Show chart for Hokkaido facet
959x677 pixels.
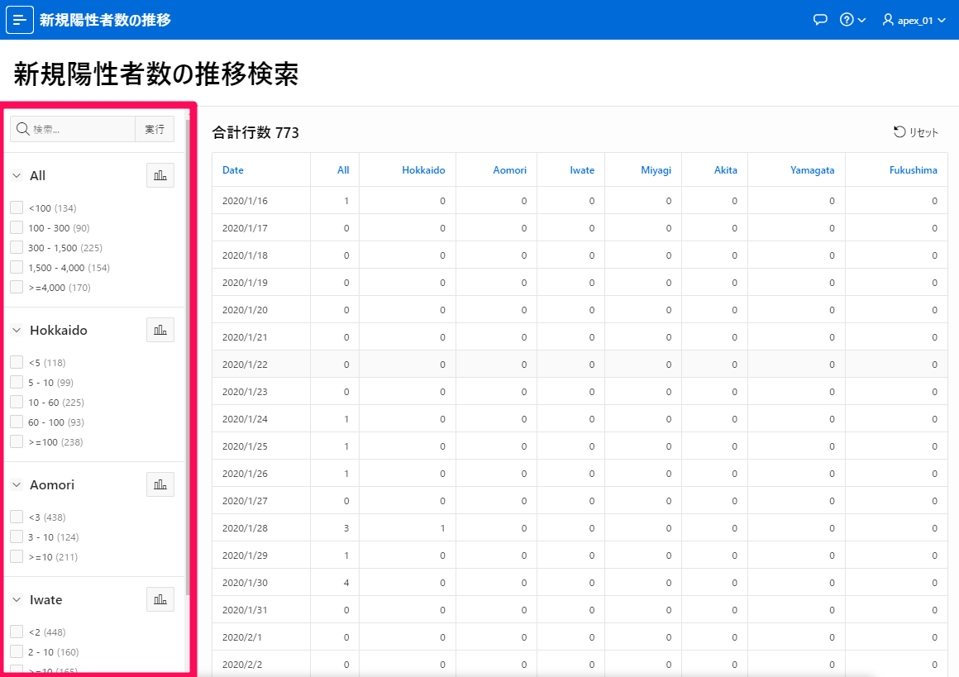160,331
